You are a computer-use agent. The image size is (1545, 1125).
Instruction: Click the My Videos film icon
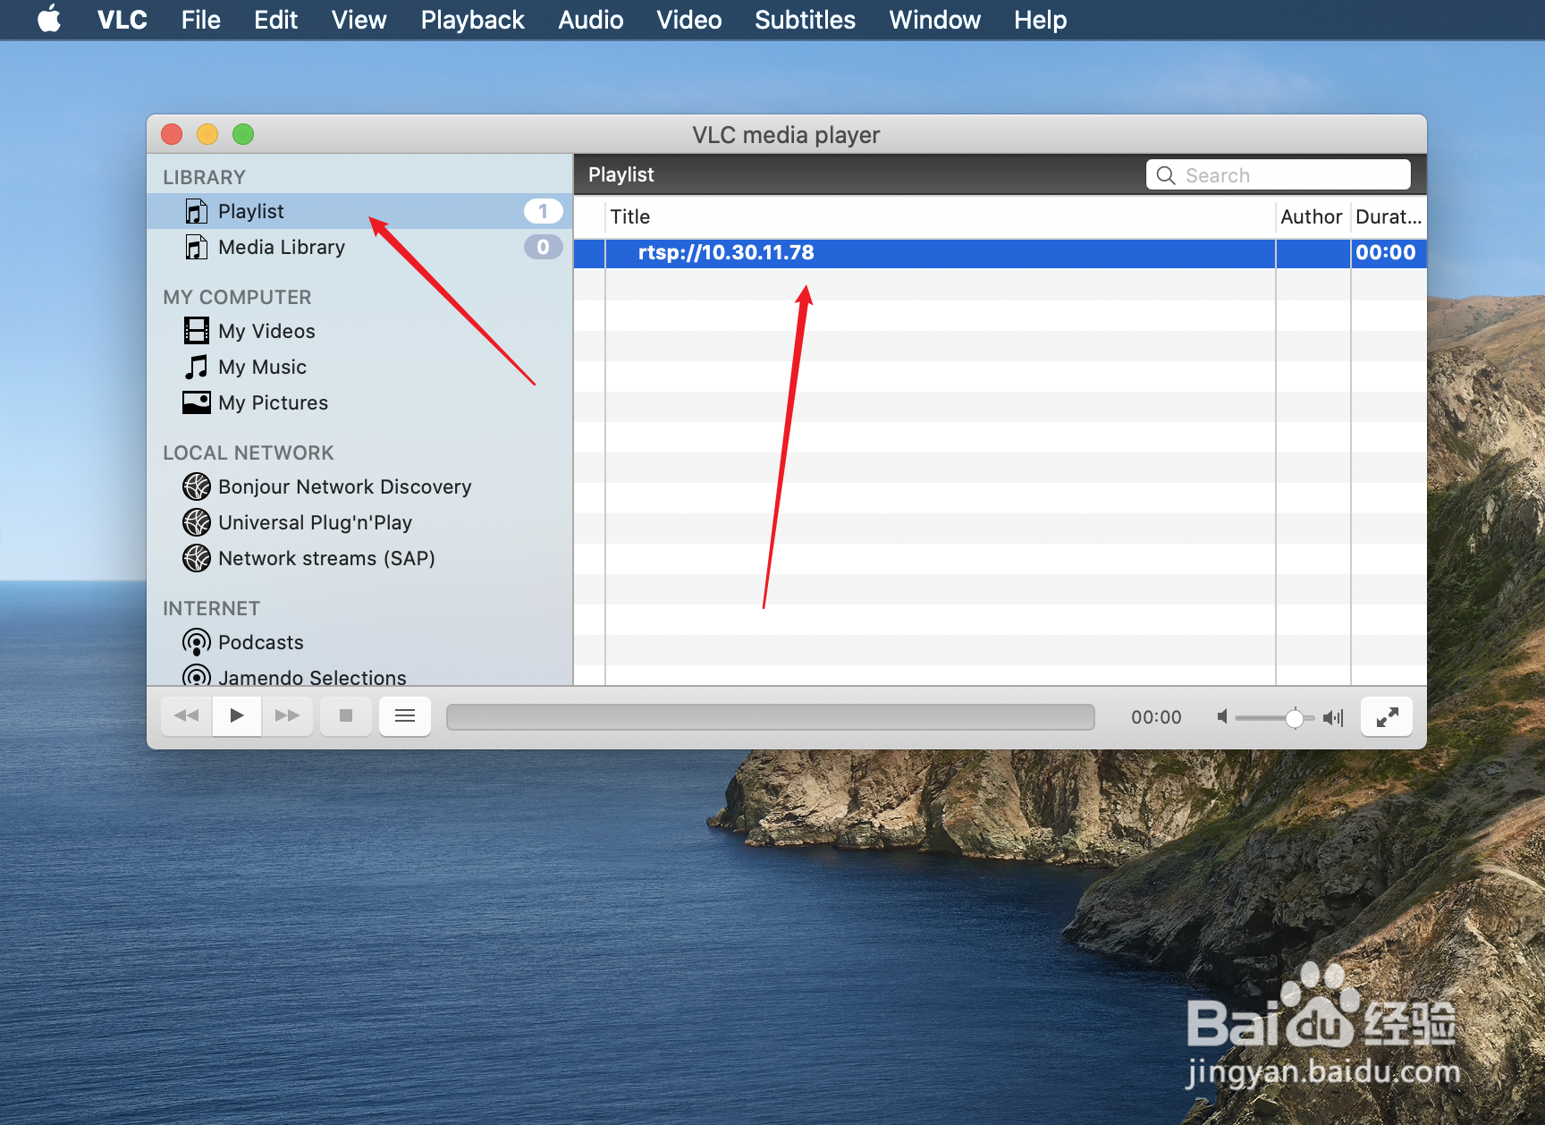coord(196,331)
